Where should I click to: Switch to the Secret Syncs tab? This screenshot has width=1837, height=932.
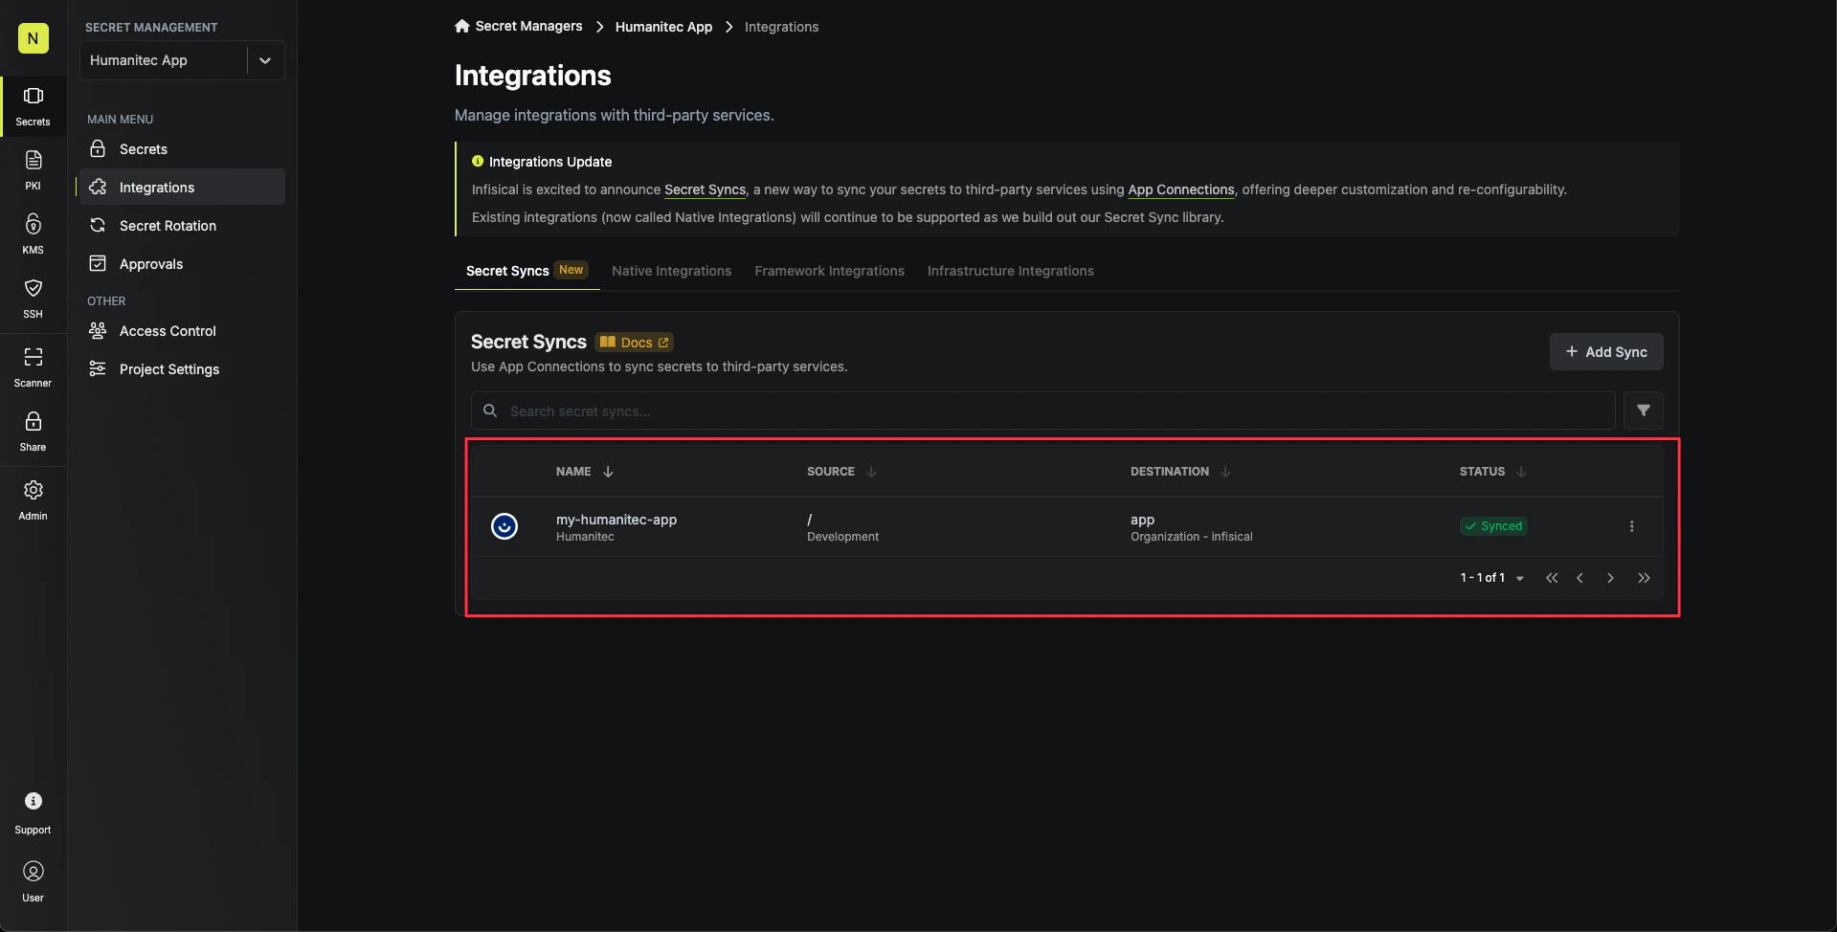526,271
